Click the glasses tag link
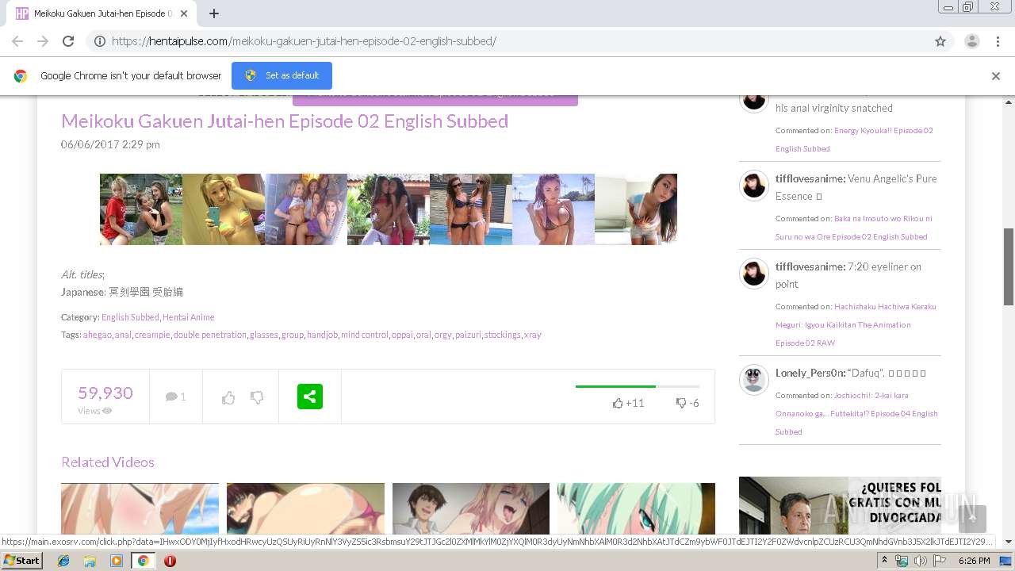Screen dimensions: 1015x571 pyautogui.click(x=264, y=335)
